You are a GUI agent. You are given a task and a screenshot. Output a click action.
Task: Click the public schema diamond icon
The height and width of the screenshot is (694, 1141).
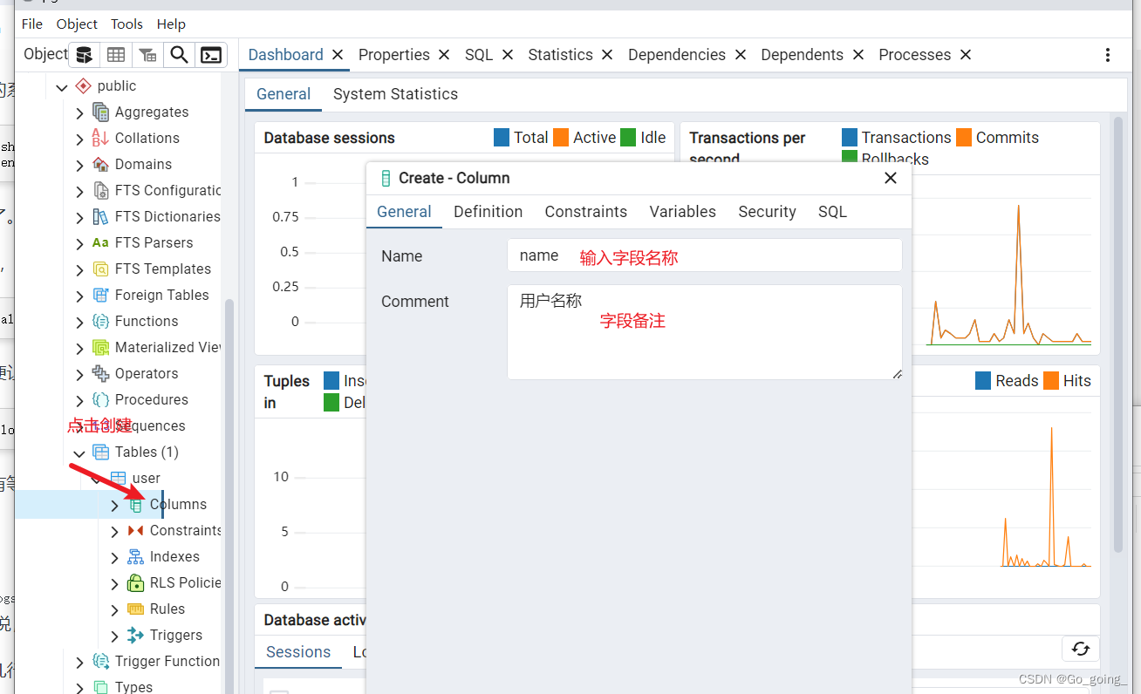(x=83, y=85)
